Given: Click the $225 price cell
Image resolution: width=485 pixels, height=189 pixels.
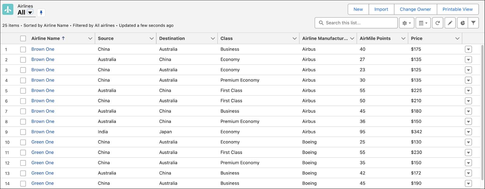Looking at the screenshot, I should coord(416,90).
